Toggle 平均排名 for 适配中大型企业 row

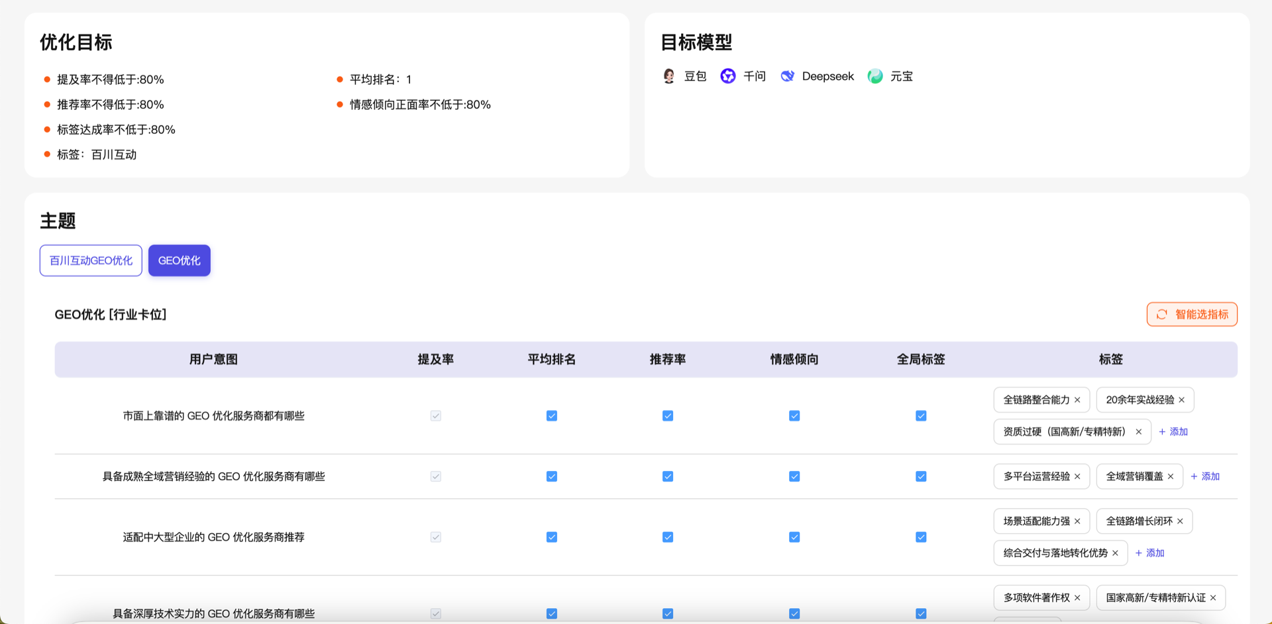[552, 537]
